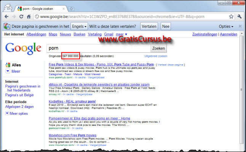Open Gmail from the top navigation
246x152 pixels.
pos(109,34)
